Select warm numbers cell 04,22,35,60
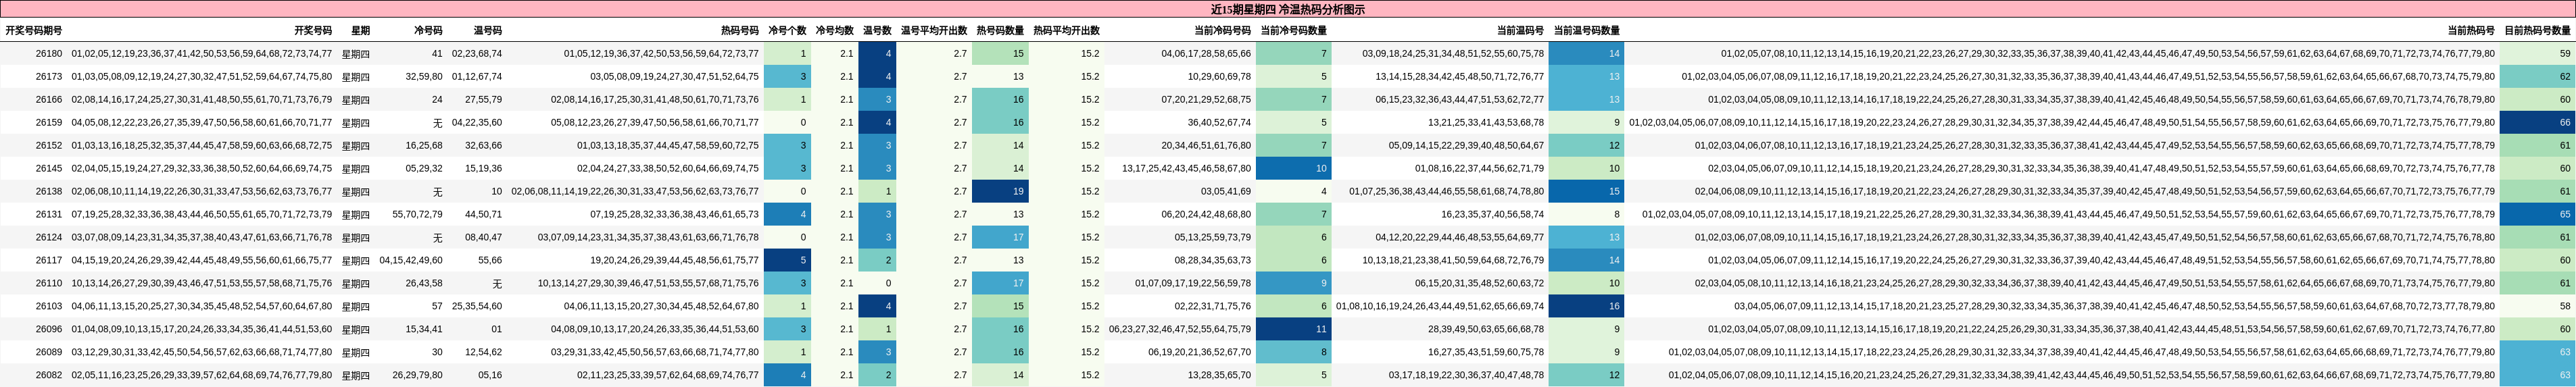 pyautogui.click(x=477, y=123)
